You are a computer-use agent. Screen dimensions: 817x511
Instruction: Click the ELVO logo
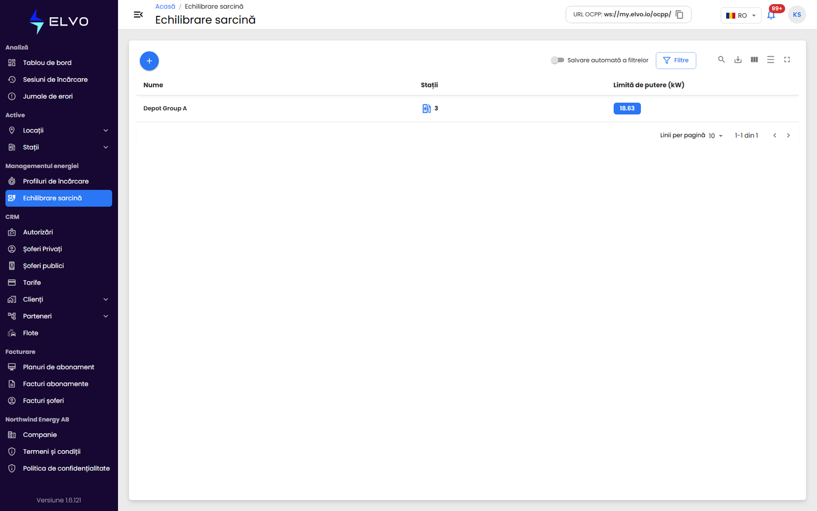[x=59, y=21]
